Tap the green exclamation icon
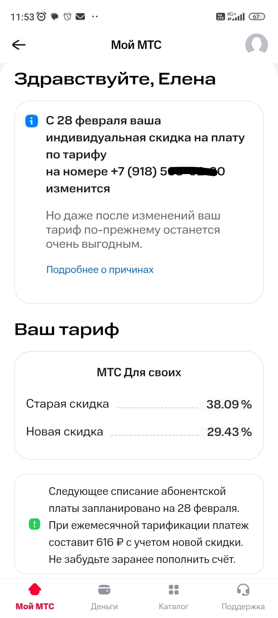Image resolution: width=278 pixels, height=618 pixels. pyautogui.click(x=35, y=524)
